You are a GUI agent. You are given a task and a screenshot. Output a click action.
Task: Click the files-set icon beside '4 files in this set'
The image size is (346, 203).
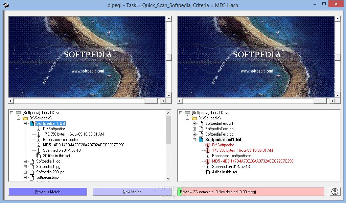[x=208, y=172]
